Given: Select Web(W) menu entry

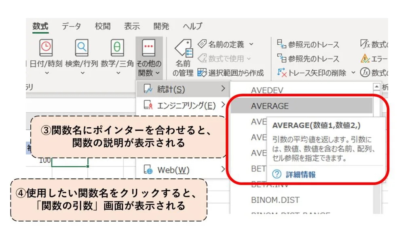Looking at the screenshot, I should [183, 170].
